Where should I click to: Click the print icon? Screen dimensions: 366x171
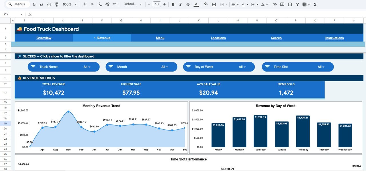click(x=49, y=4)
